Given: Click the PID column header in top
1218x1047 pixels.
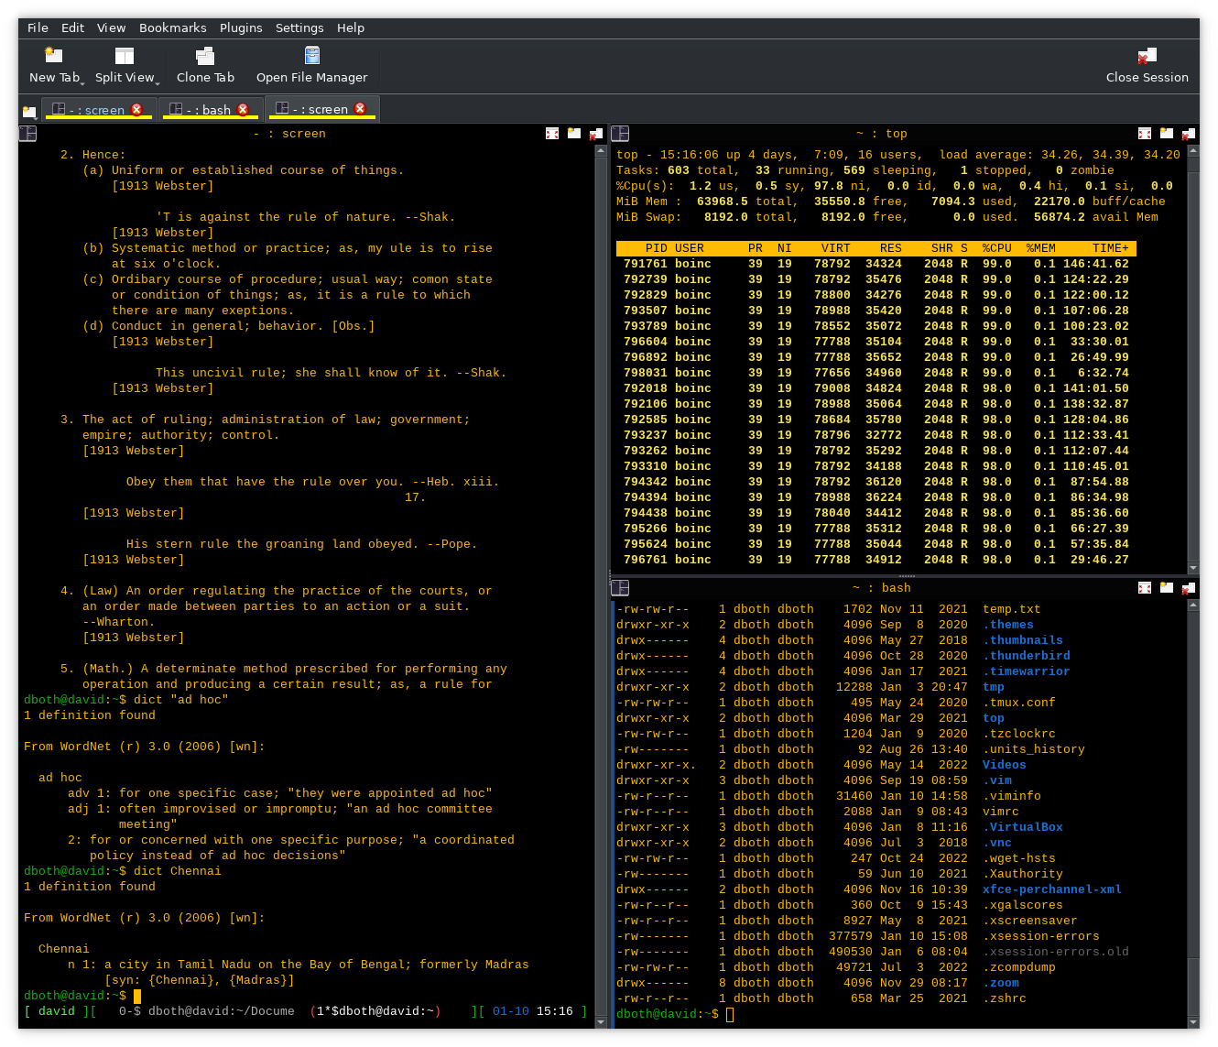Looking at the screenshot, I should point(656,248).
